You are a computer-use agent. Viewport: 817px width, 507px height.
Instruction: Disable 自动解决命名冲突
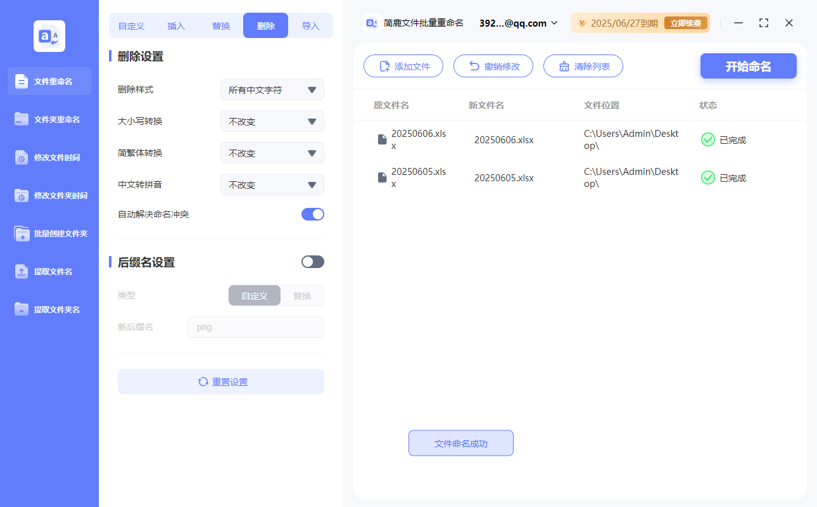pos(312,214)
